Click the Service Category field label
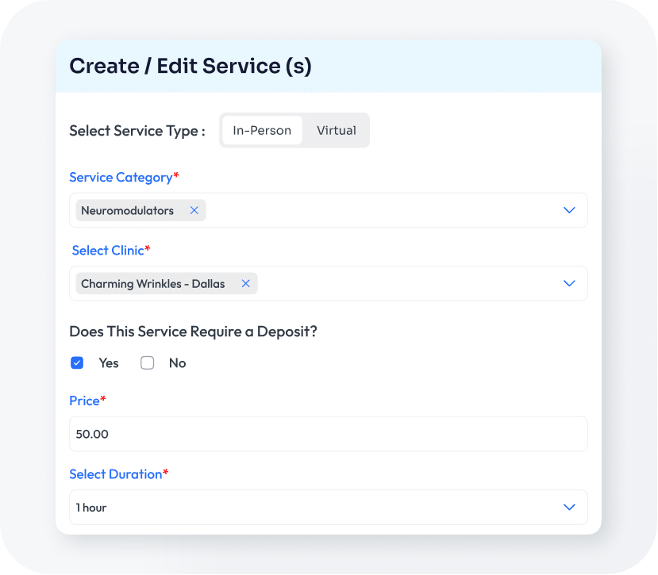The width and height of the screenshot is (658, 575). (121, 178)
